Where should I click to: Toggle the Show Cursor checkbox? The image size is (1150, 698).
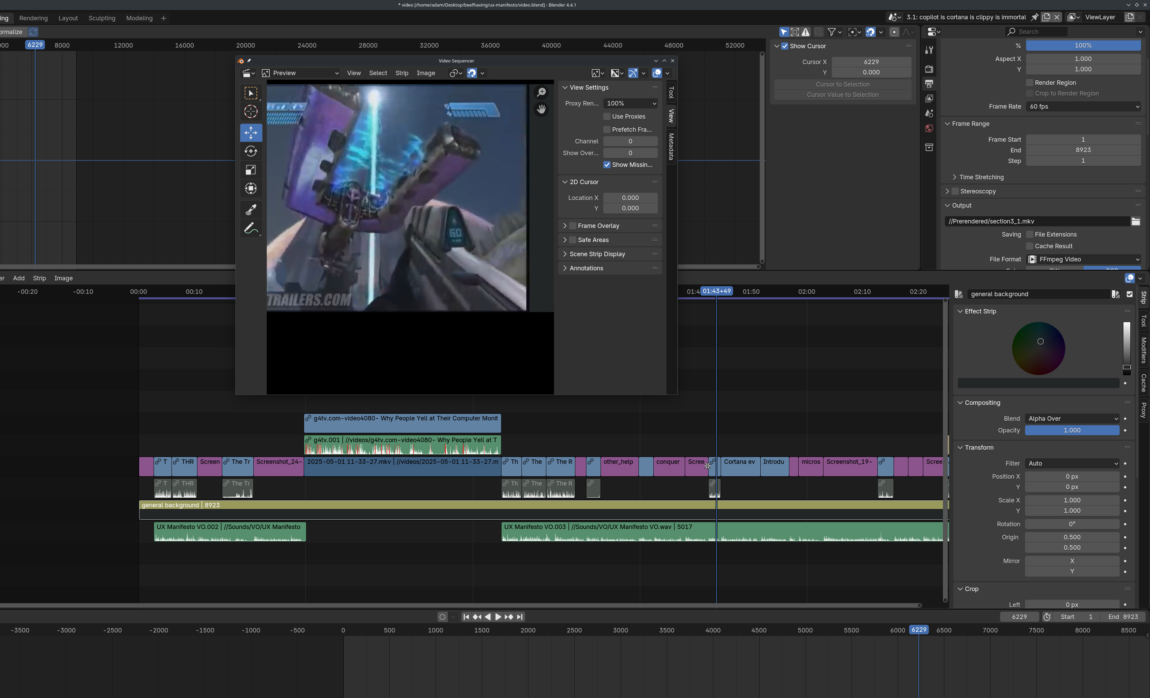coord(785,46)
